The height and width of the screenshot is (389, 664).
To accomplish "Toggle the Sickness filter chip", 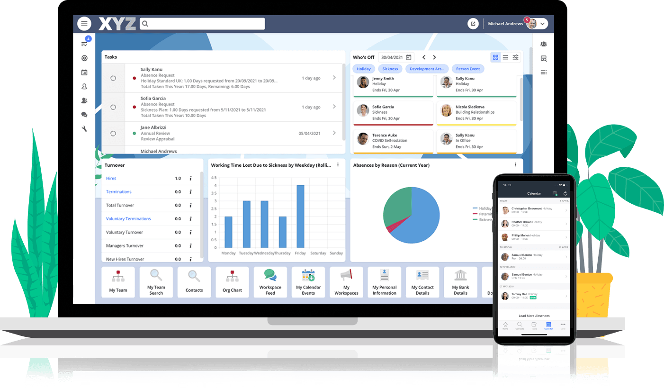I will pos(390,69).
